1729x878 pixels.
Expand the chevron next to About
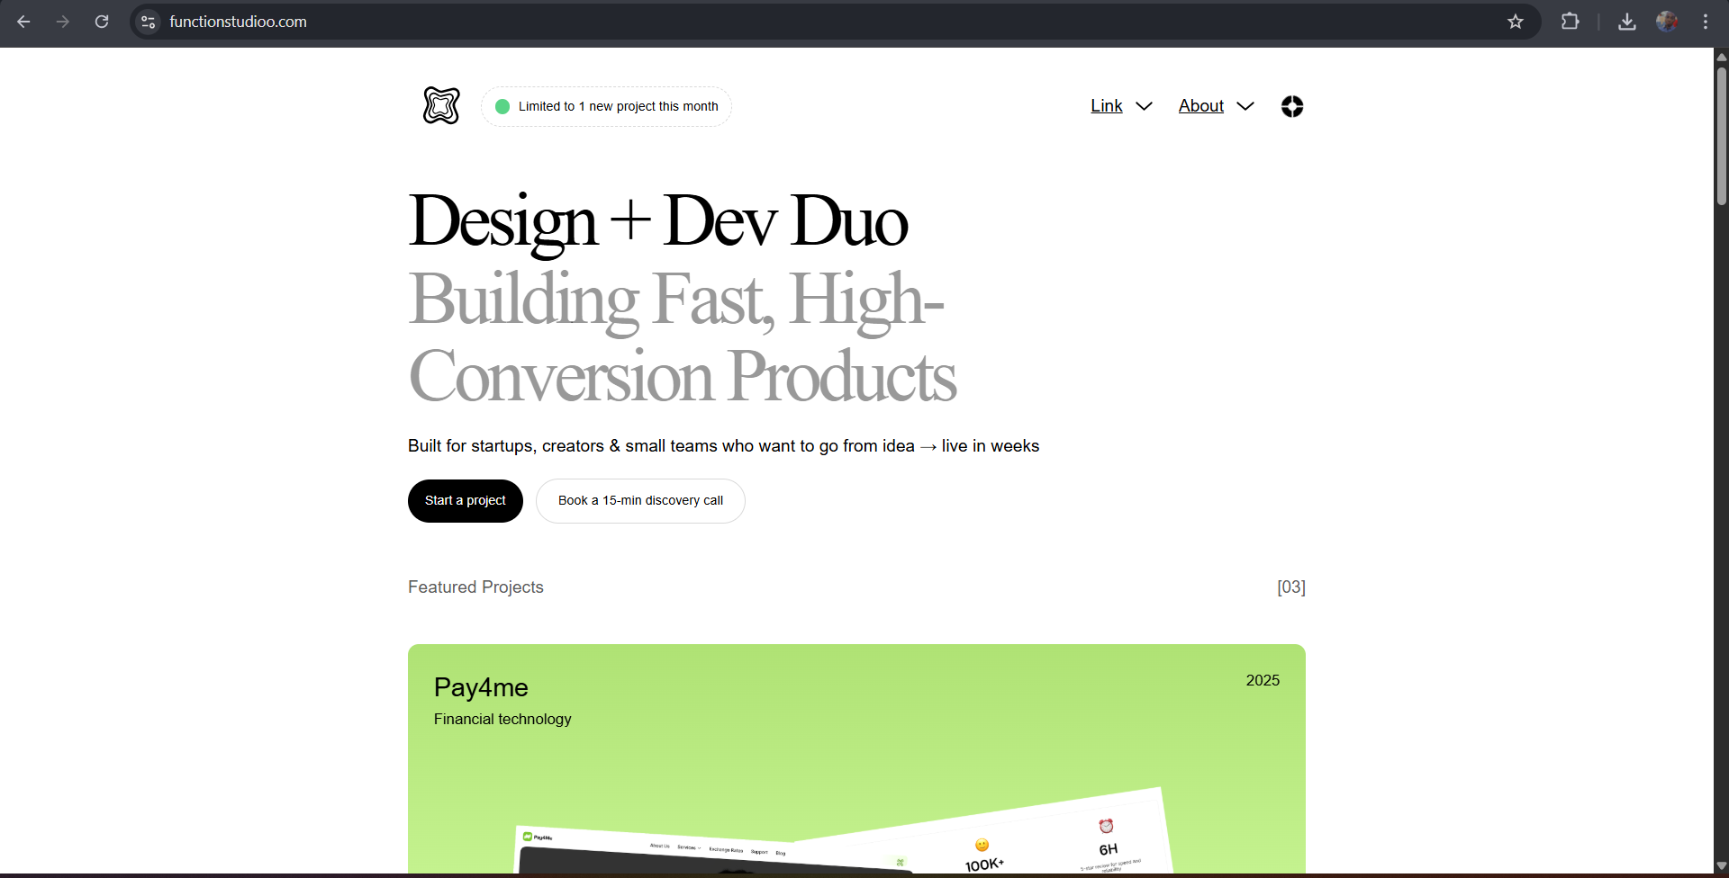click(1245, 106)
